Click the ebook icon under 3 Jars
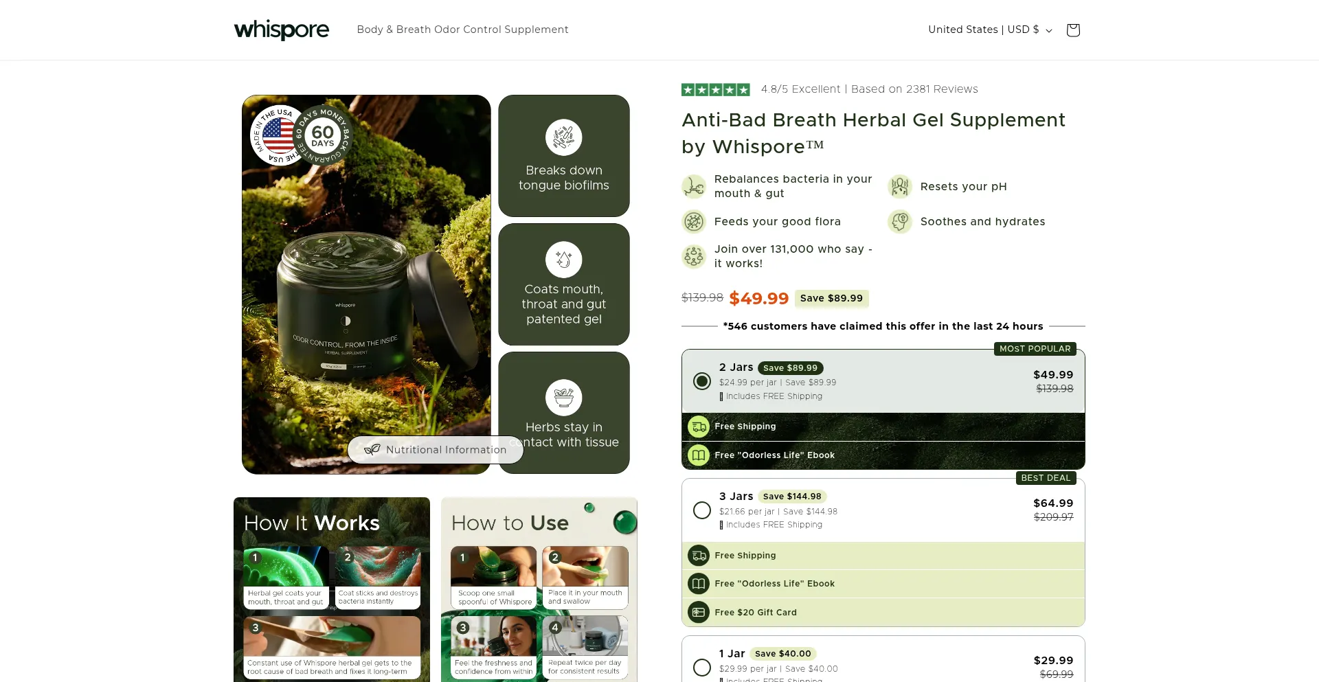This screenshot has width=1319, height=682. (x=699, y=584)
